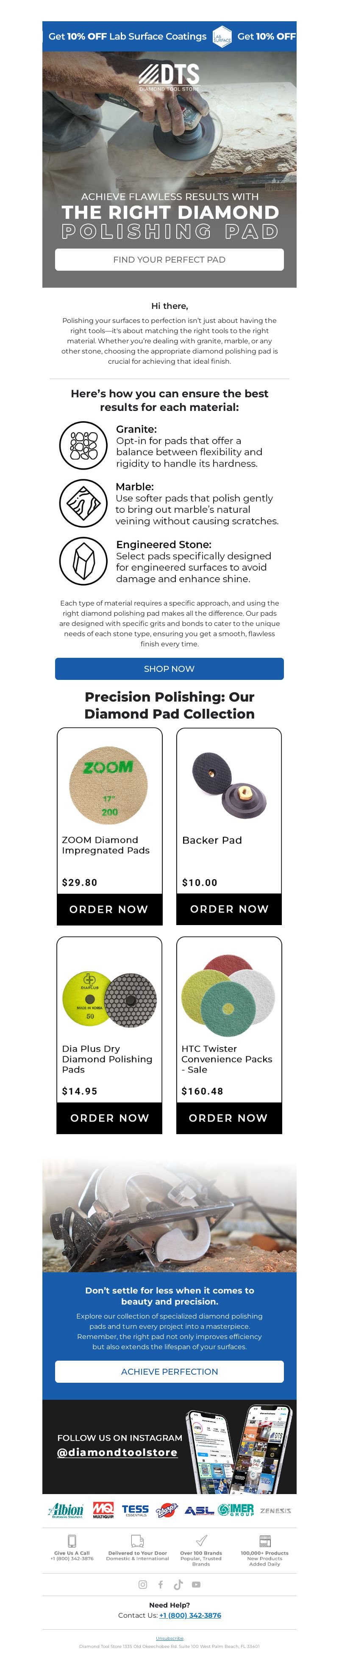Click the TikTok social icon

point(178,1585)
